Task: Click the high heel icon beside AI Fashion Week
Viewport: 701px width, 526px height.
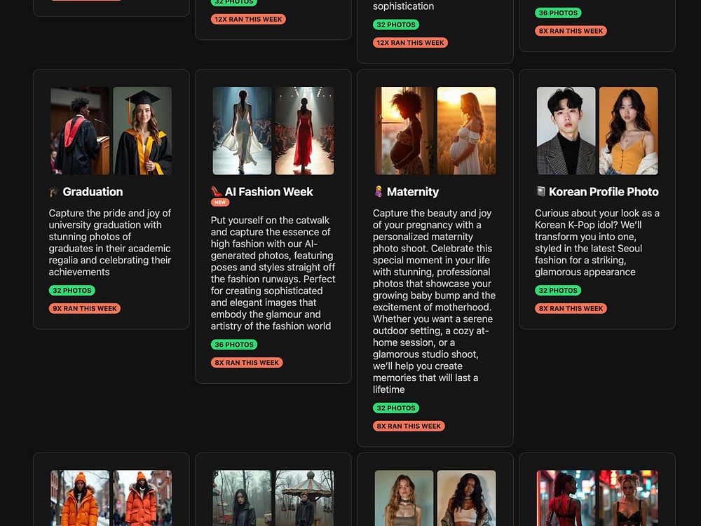Action: [217, 191]
